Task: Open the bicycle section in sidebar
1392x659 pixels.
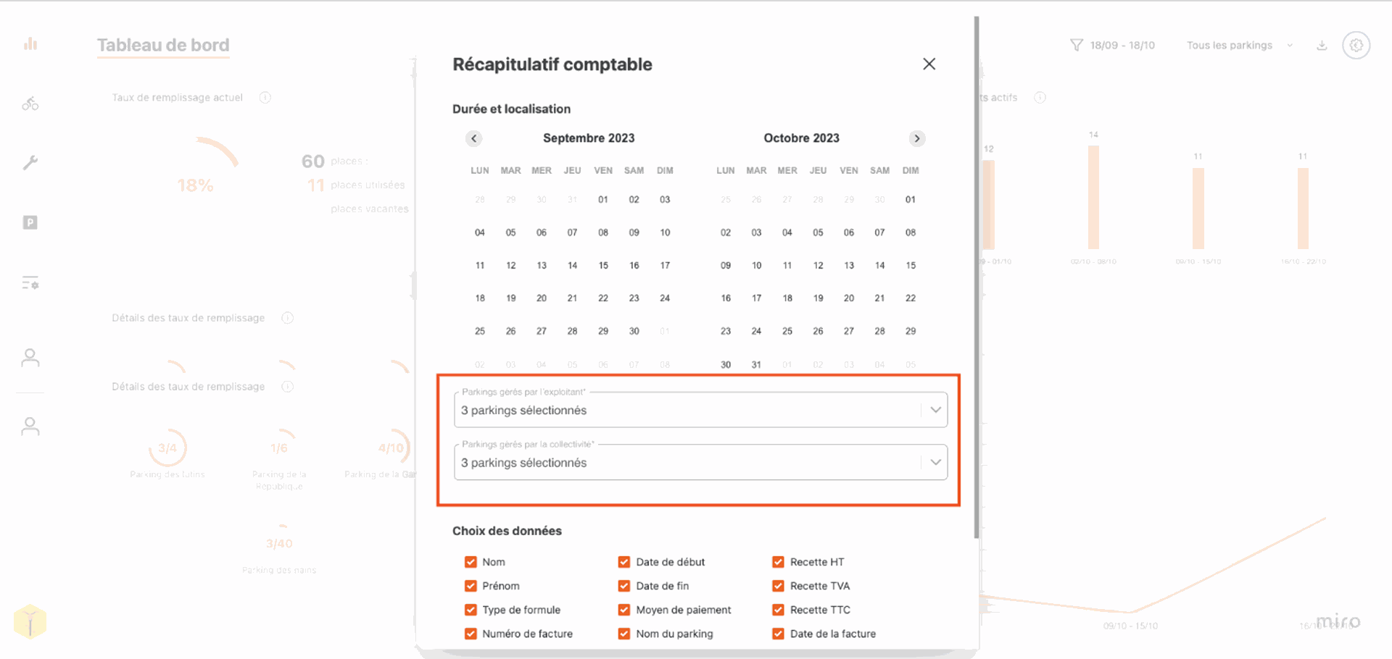Action: (x=30, y=104)
